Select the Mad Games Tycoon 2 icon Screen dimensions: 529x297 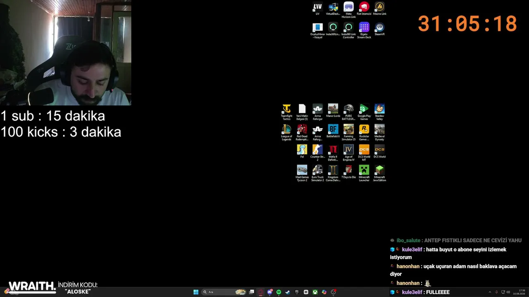pyautogui.click(x=302, y=173)
